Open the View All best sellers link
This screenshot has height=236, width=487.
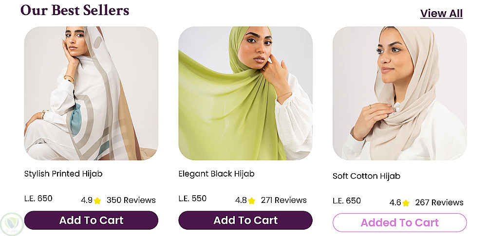click(x=441, y=14)
